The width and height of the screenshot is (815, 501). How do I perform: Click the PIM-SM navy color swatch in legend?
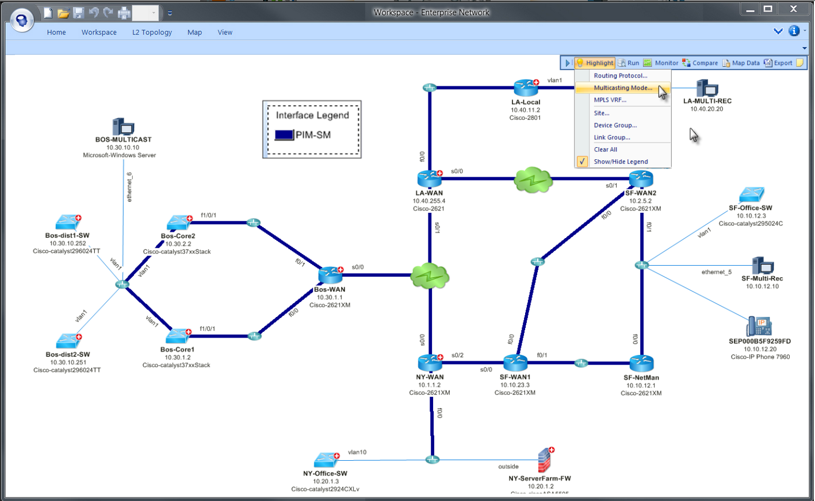click(x=284, y=135)
